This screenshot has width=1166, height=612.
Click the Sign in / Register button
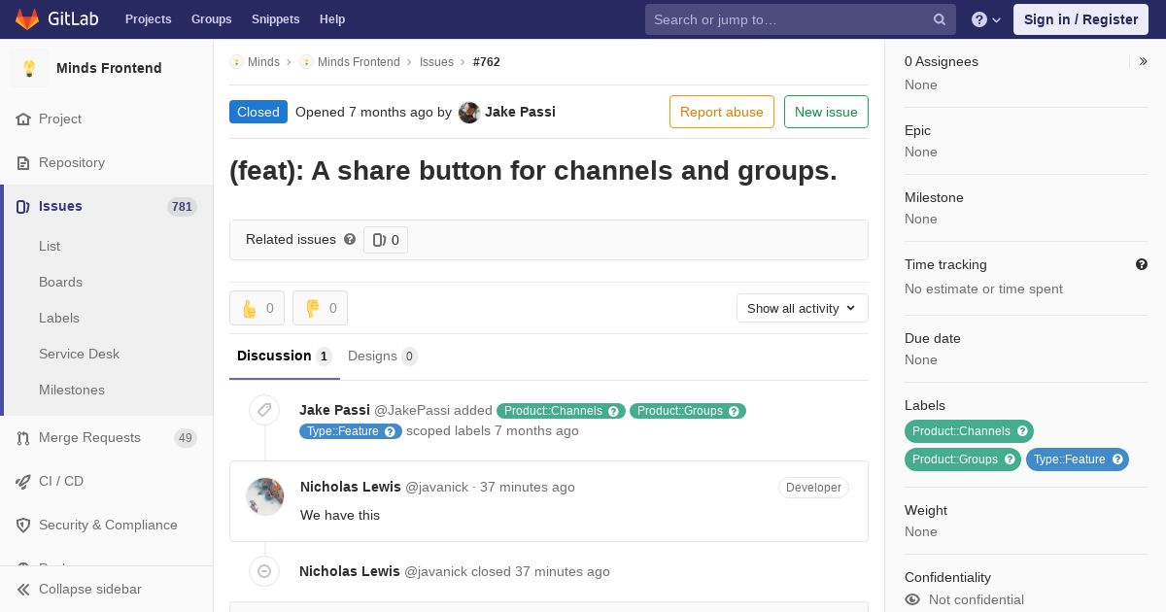click(x=1080, y=19)
